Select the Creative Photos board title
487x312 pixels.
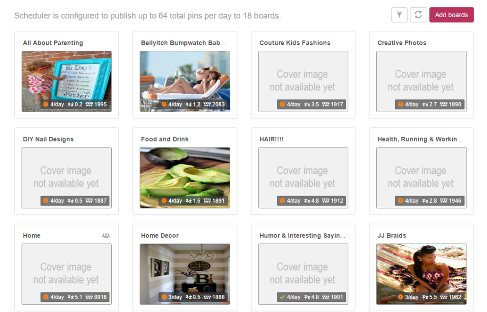[x=402, y=43]
